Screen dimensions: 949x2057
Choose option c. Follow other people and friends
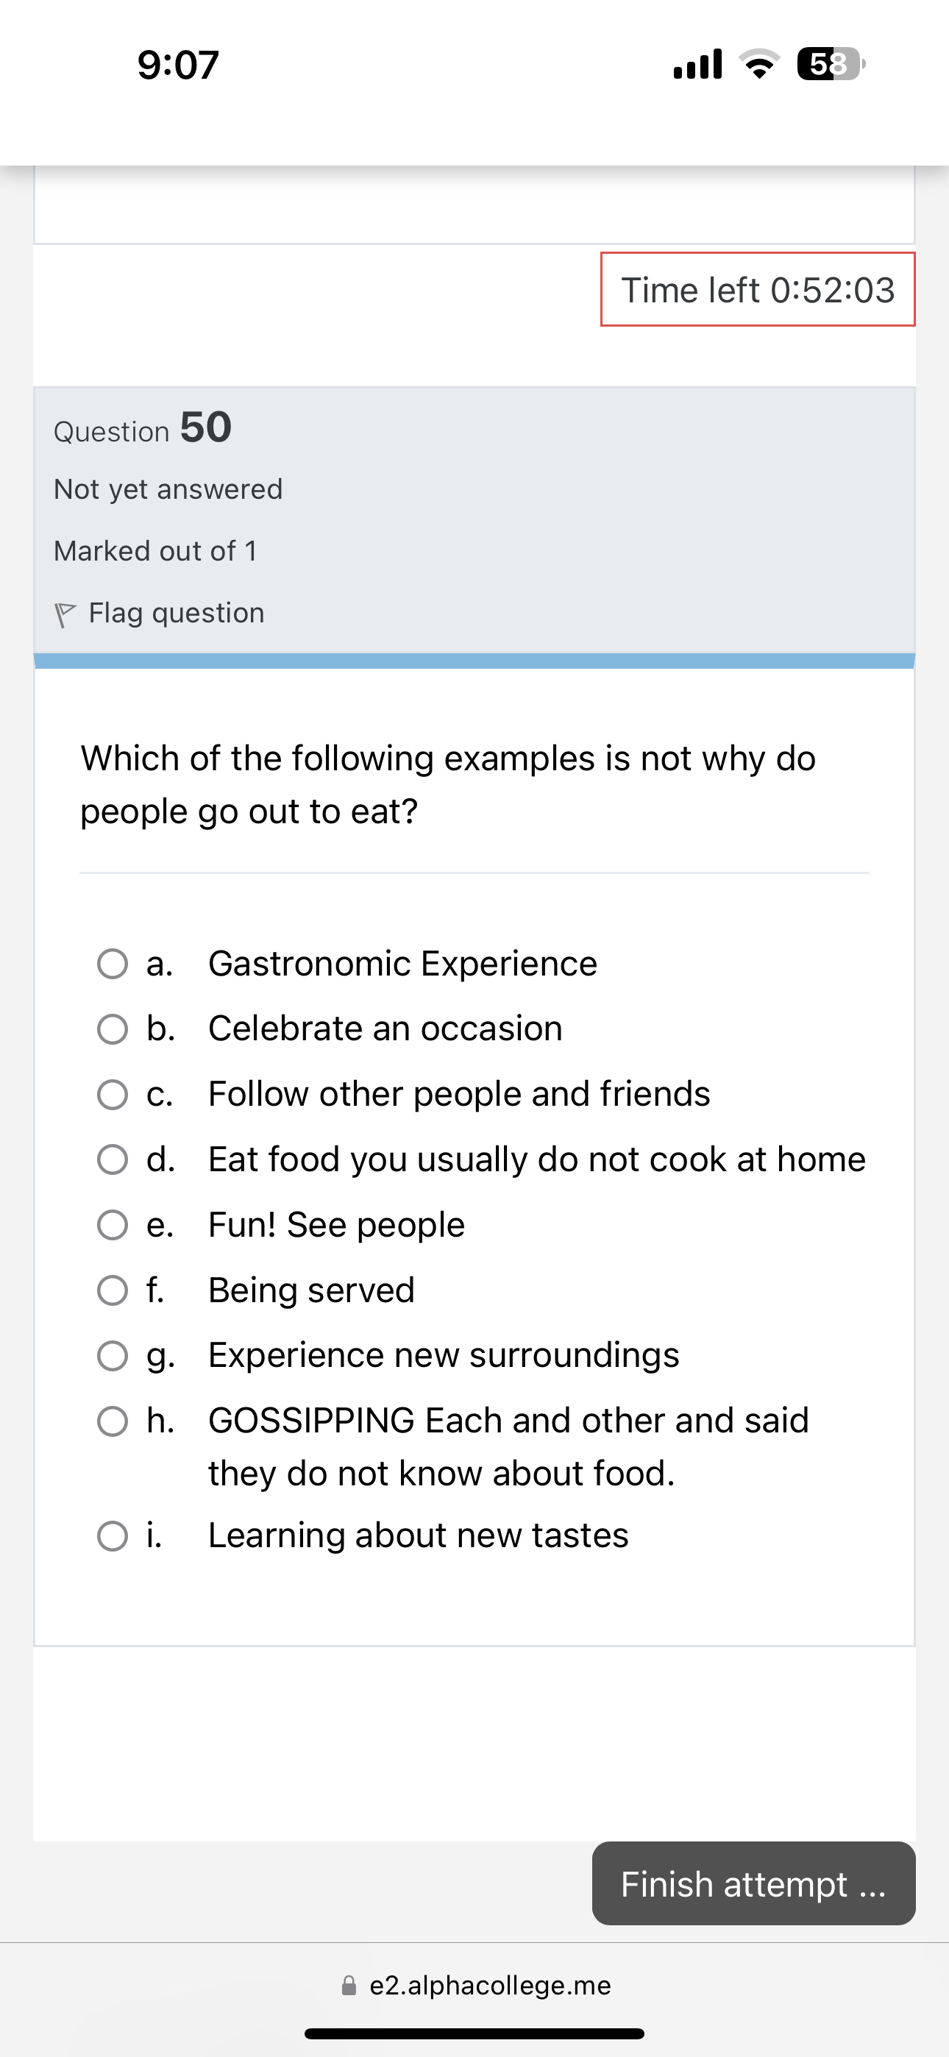pyautogui.click(x=113, y=1095)
